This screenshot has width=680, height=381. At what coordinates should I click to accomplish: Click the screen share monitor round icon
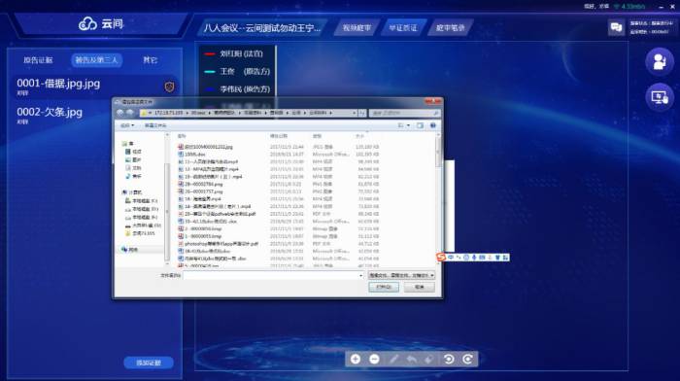(660, 97)
